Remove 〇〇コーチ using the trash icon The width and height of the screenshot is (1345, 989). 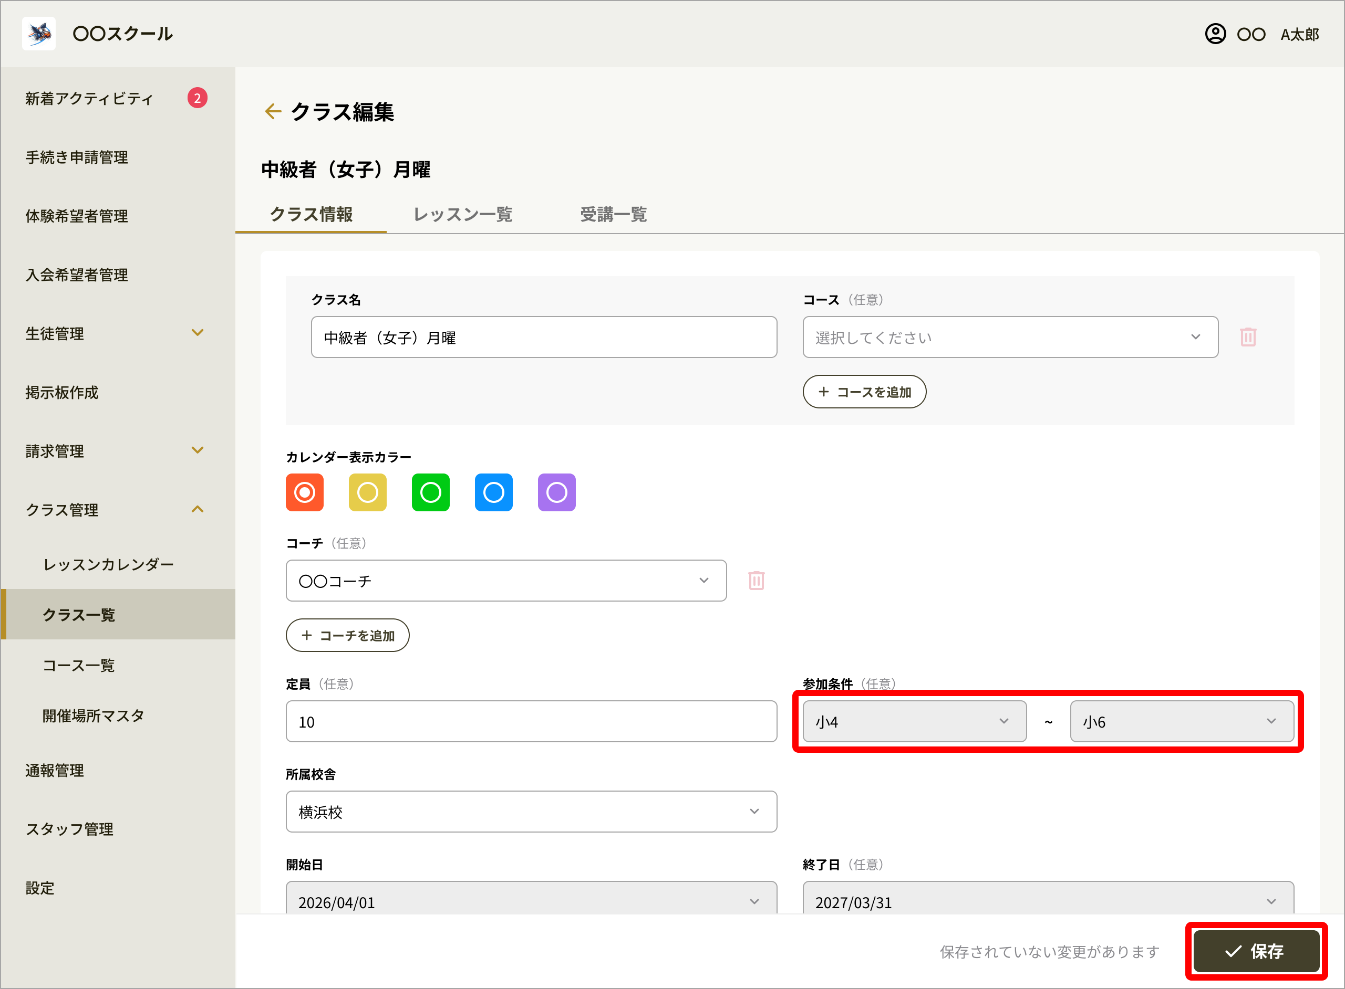(756, 581)
